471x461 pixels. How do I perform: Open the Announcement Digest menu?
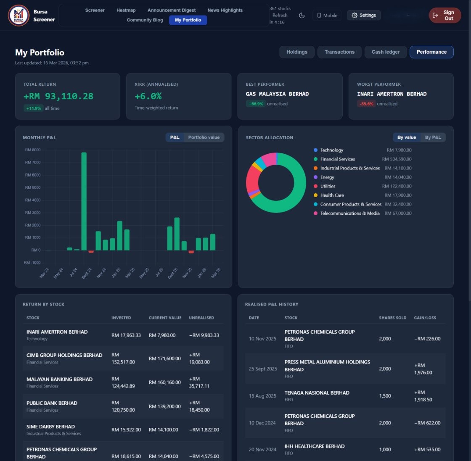[172, 10]
